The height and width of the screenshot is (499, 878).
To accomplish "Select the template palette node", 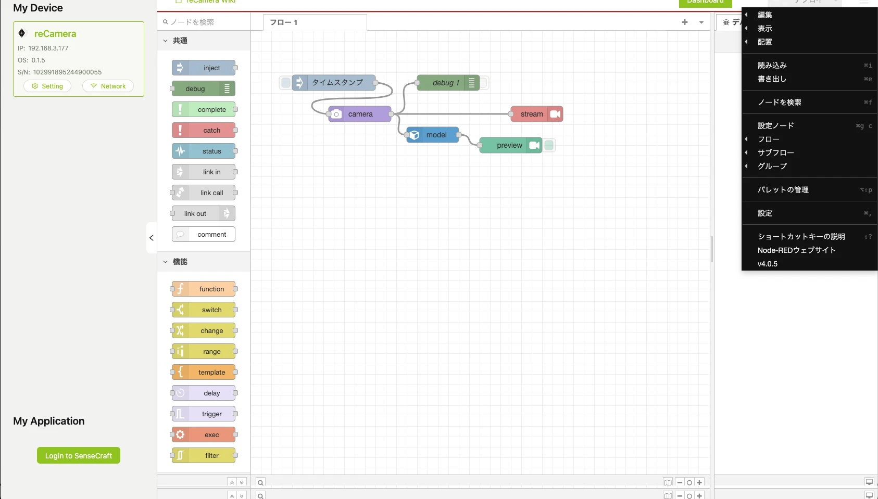I will click(204, 372).
